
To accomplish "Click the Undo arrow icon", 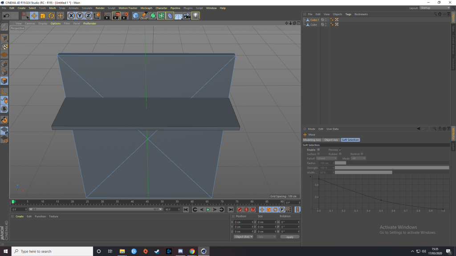I will [x=6, y=16].
